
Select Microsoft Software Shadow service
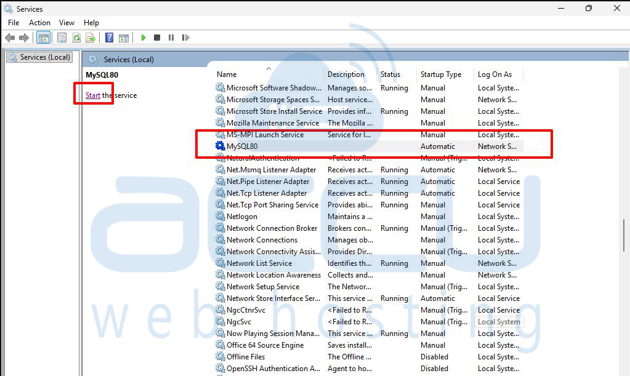274,88
